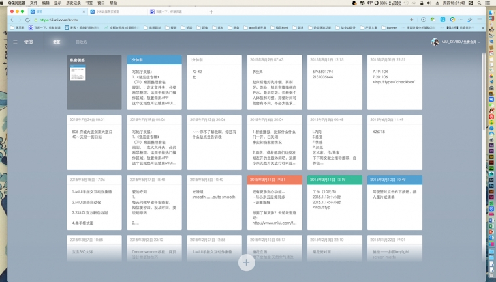The image size is (496, 282).
Task: Show more extensions via the ellipsis icon
Action: click(461, 20)
